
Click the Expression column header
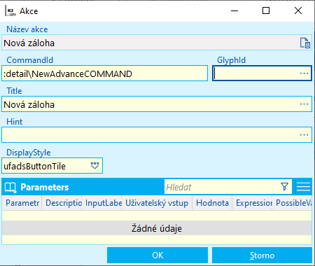pos(252,203)
